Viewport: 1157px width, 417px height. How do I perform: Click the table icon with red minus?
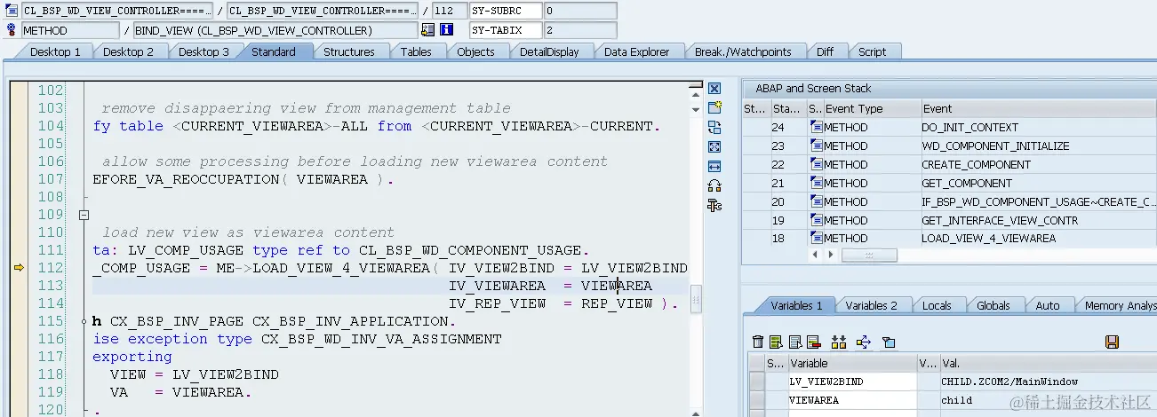coord(813,342)
